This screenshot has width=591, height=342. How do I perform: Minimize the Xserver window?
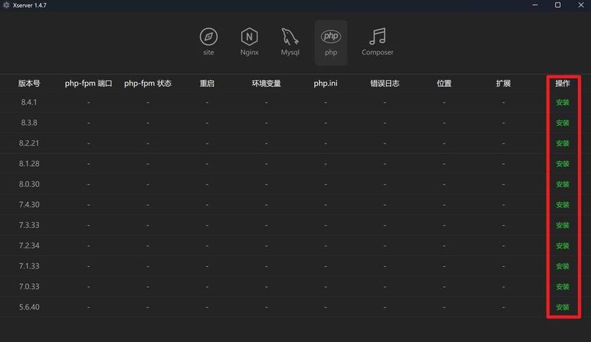tap(535, 5)
